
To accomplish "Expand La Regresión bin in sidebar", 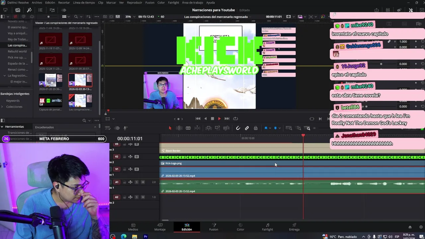I will [5, 76].
